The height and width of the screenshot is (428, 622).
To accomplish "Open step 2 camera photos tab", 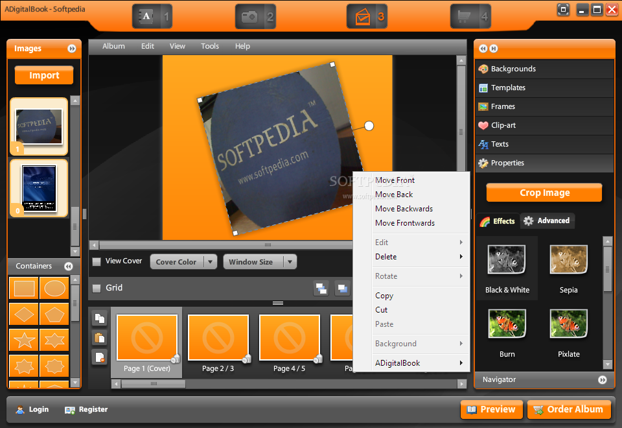I will [255, 16].
